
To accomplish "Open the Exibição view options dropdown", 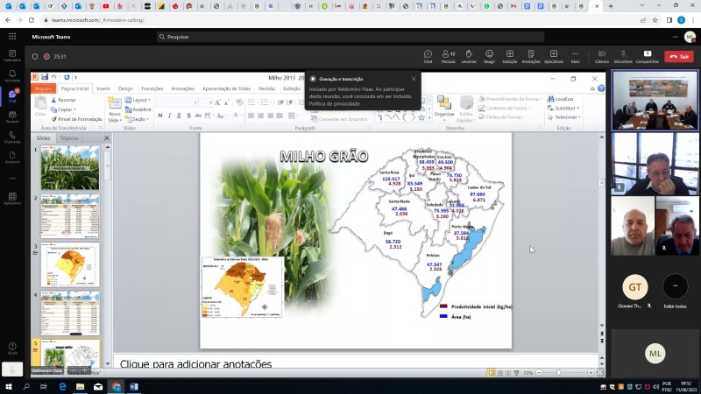I will [509, 56].
